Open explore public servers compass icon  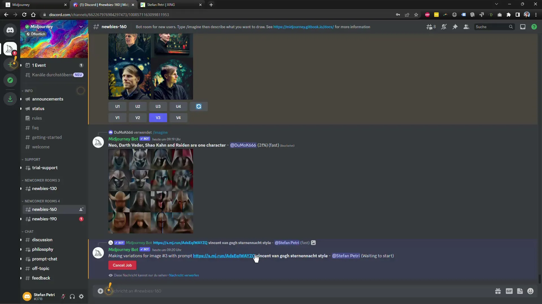click(10, 80)
